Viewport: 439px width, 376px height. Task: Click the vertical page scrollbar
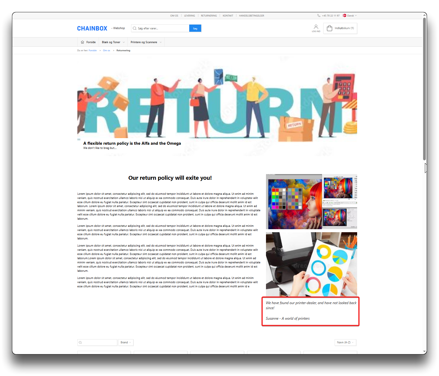click(x=424, y=90)
